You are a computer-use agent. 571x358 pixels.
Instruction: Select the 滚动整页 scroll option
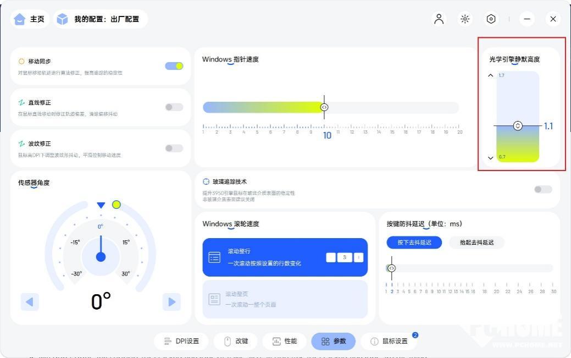(x=285, y=299)
